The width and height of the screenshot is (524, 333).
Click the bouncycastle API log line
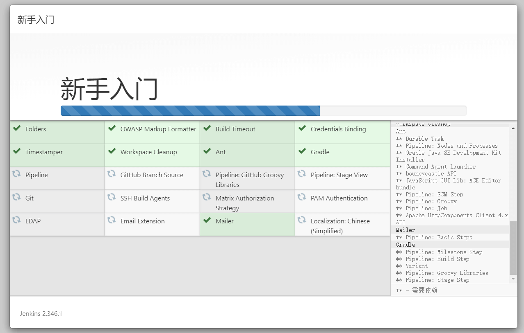[x=426, y=173]
